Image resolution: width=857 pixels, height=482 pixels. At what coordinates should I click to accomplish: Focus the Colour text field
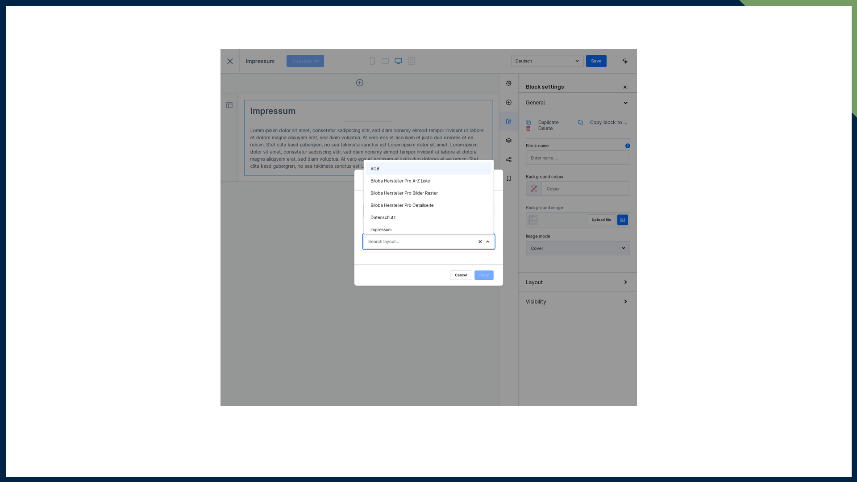(x=586, y=189)
